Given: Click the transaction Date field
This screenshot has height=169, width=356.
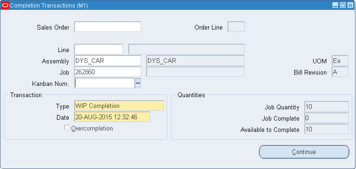Looking at the screenshot, I should click(x=112, y=117).
